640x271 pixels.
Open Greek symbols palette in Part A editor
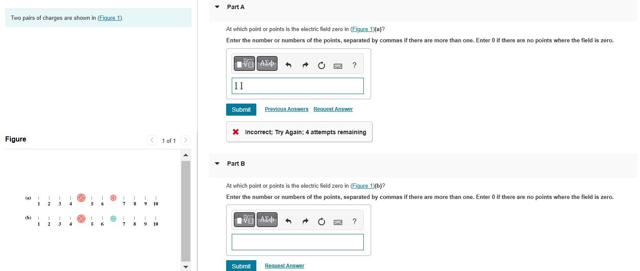(267, 63)
